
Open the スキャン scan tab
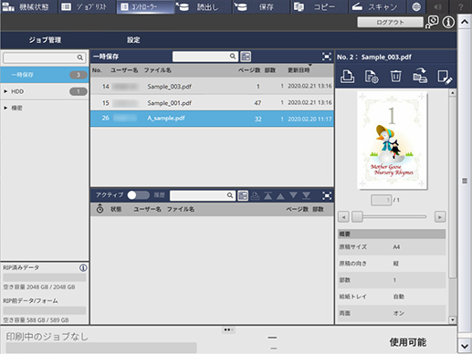[x=378, y=6]
